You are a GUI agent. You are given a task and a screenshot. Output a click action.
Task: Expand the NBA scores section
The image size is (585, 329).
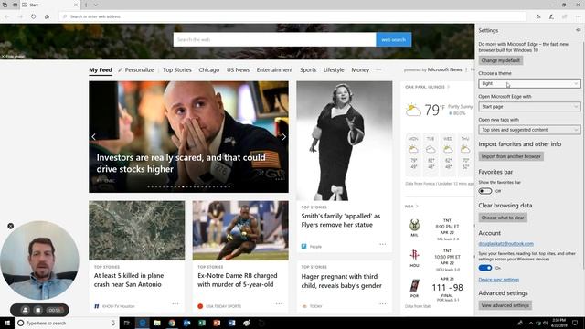tap(411, 207)
